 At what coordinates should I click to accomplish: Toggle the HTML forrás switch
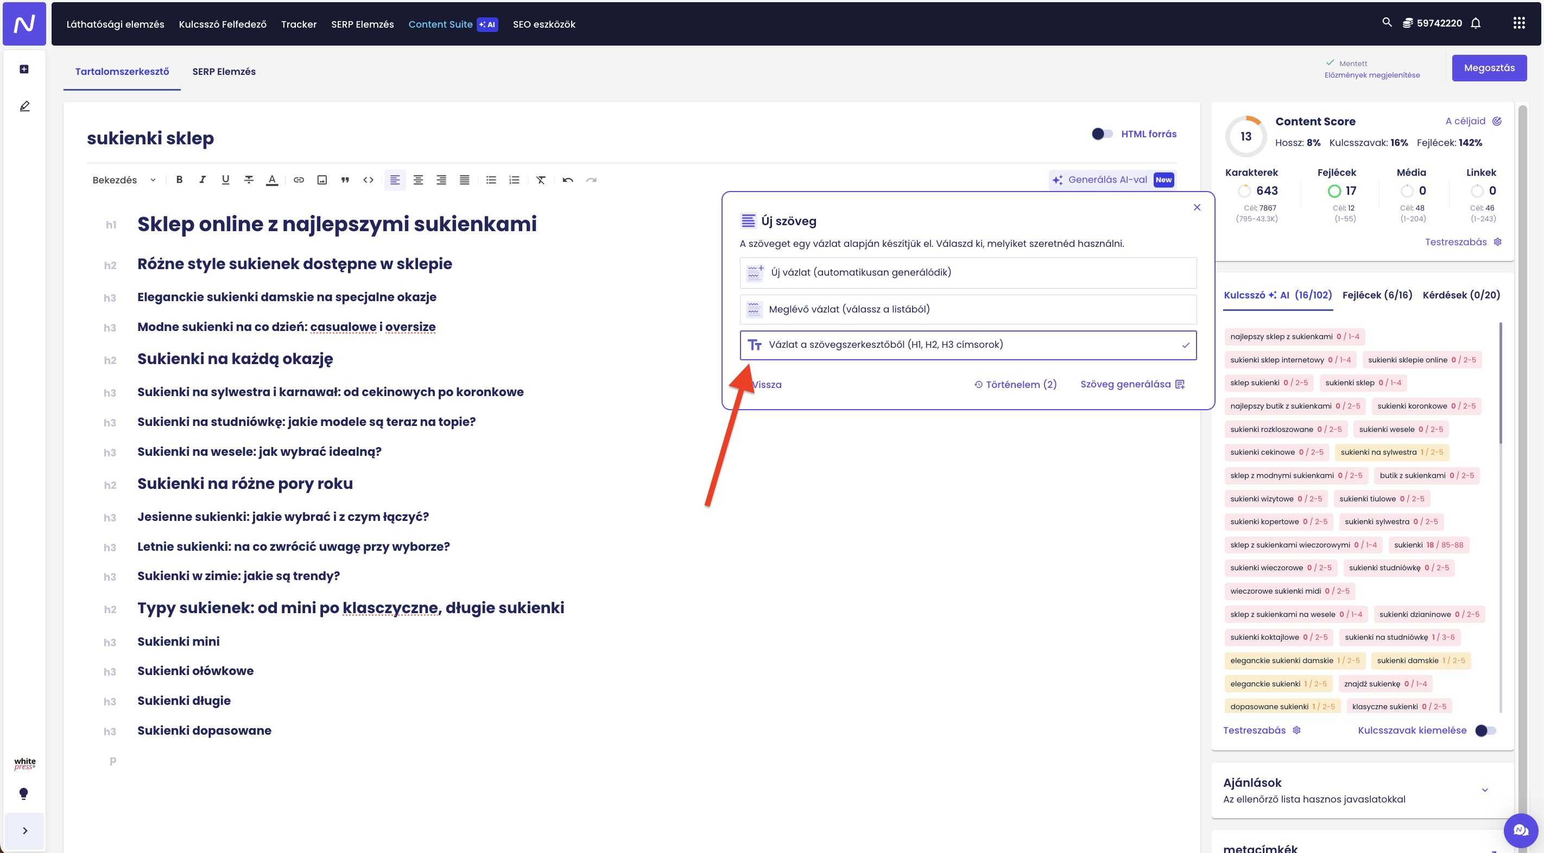pos(1102,134)
